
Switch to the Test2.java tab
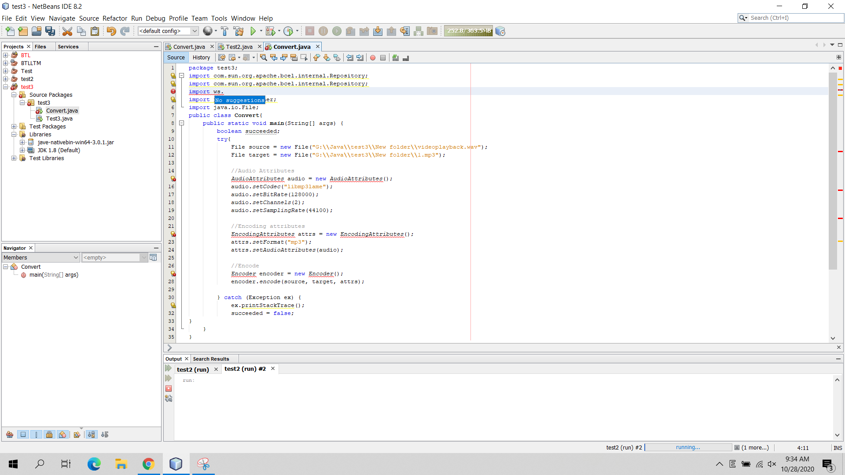(239, 46)
